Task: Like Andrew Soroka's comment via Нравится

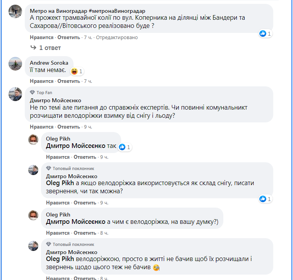Action: tap(41, 81)
